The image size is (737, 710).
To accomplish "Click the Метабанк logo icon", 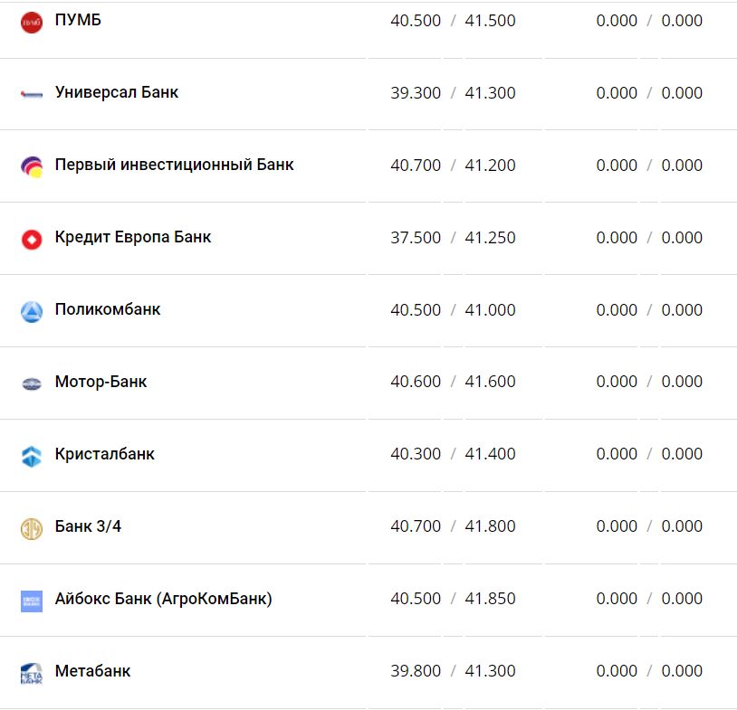I will click(x=32, y=673).
